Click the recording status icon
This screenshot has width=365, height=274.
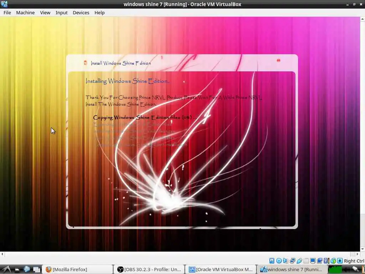320,261
